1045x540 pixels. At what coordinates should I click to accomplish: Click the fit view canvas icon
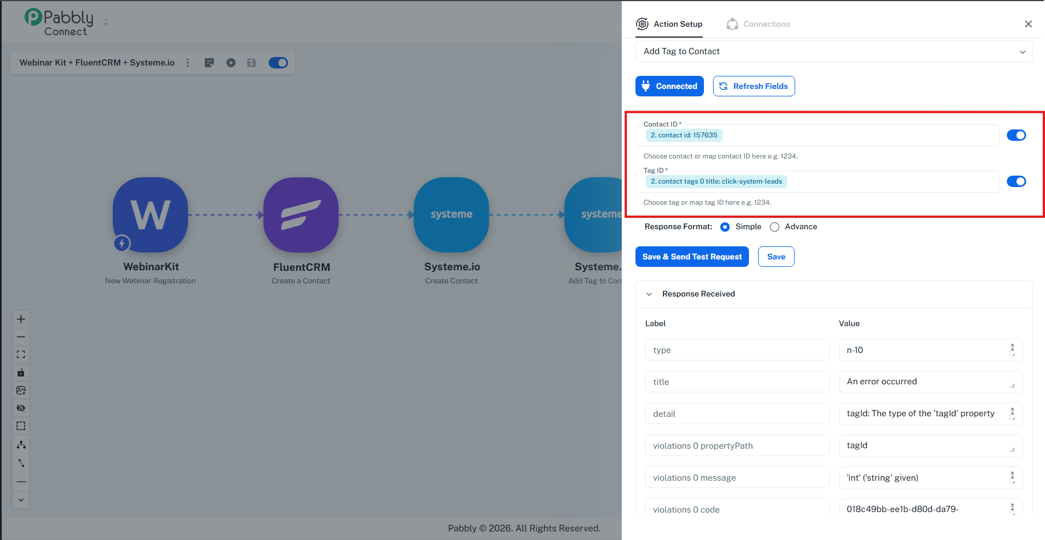click(21, 355)
